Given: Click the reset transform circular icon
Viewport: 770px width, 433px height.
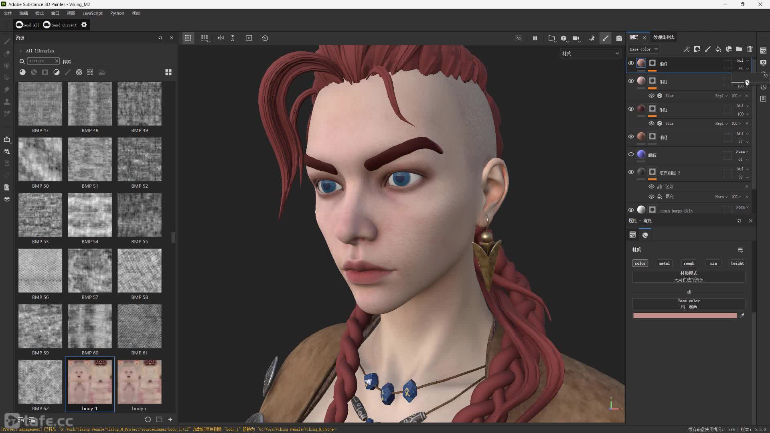Looking at the screenshot, I should [x=265, y=38].
